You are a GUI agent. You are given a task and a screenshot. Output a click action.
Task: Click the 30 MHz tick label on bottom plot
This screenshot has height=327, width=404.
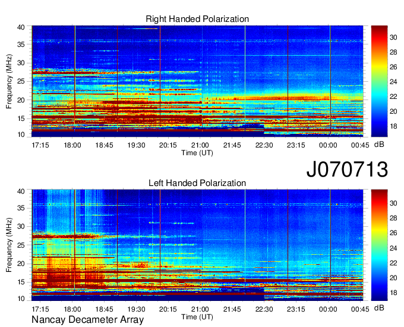21,226
